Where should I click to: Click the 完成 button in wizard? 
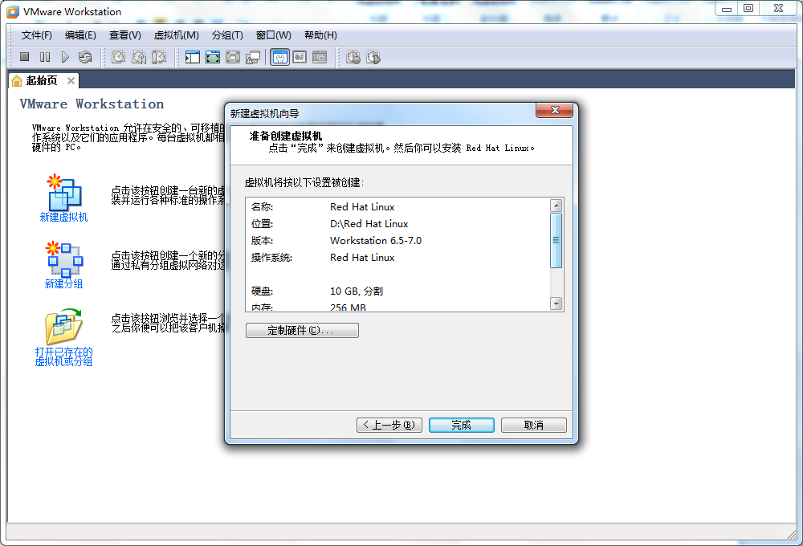click(462, 425)
